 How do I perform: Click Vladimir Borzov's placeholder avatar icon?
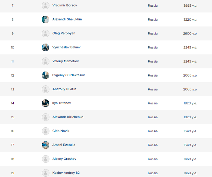(45, 5)
